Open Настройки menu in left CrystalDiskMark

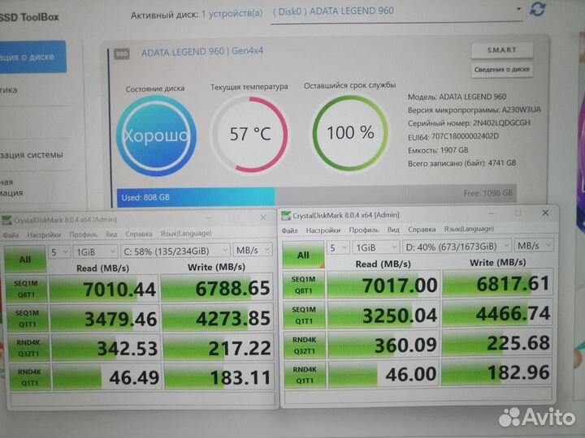click(44, 234)
